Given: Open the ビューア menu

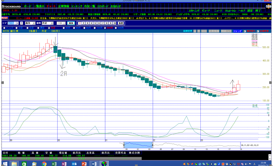Looking at the screenshot, I should tap(206, 11).
